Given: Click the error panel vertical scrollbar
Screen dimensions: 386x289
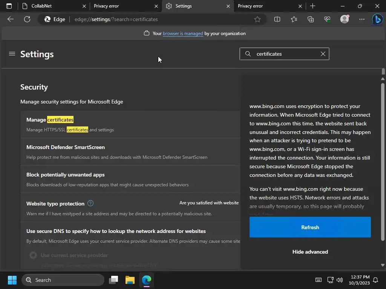Looking at the screenshot, I should point(383,162).
